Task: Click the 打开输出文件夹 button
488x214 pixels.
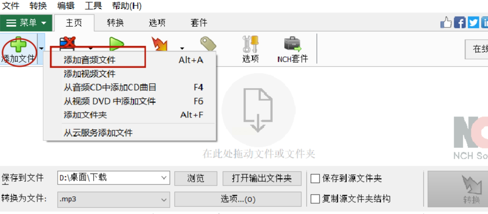Action: tap(262, 178)
